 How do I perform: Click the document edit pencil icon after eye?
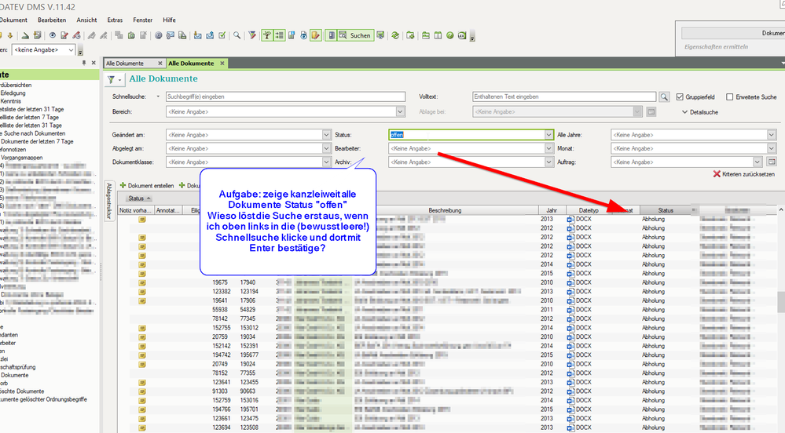click(x=64, y=35)
